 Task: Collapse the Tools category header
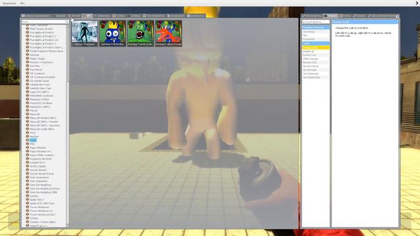316,43
